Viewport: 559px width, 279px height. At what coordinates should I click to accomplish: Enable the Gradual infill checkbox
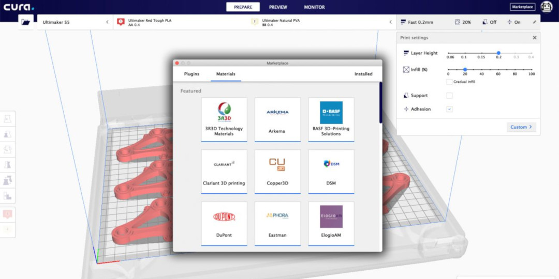pos(449,82)
